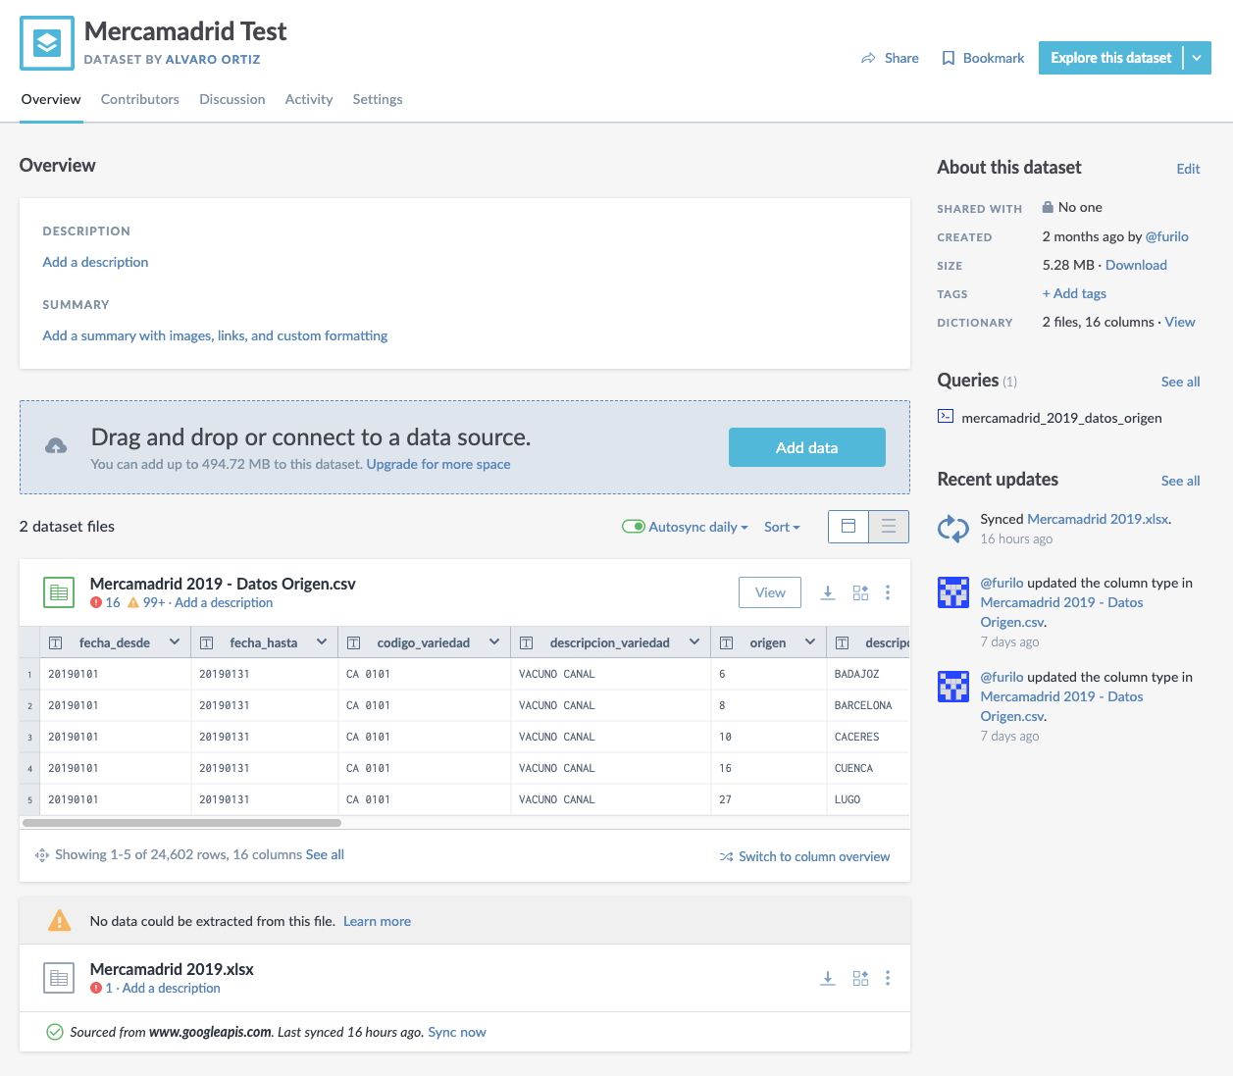This screenshot has height=1076, width=1233.
Task: Open the Overview tab
Action: (51, 99)
